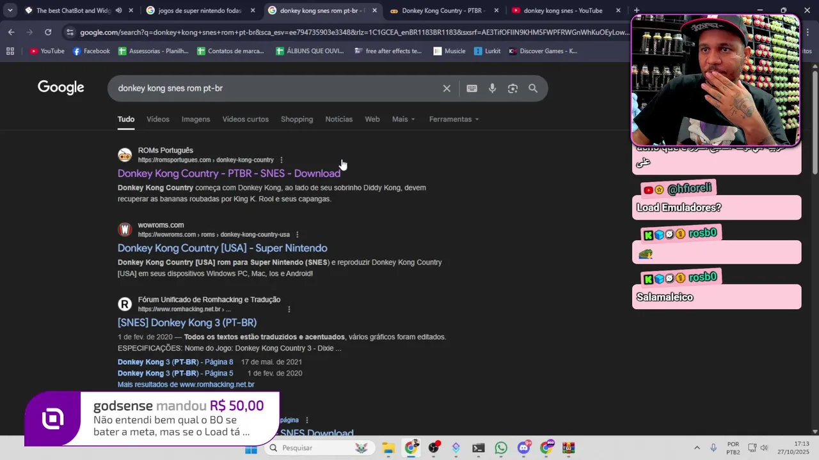Go back with the browser back arrow
Image resolution: width=819 pixels, height=460 pixels.
[11, 32]
